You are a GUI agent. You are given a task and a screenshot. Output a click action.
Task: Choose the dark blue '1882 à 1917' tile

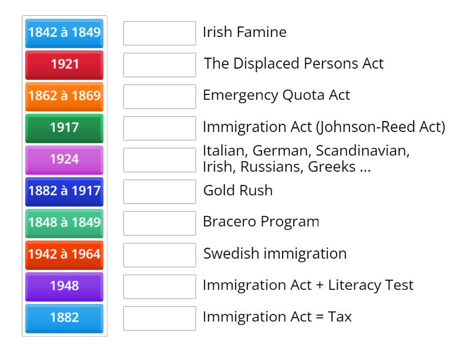65,191
